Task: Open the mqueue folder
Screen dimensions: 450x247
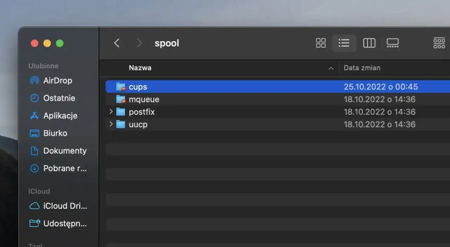Action: click(144, 99)
